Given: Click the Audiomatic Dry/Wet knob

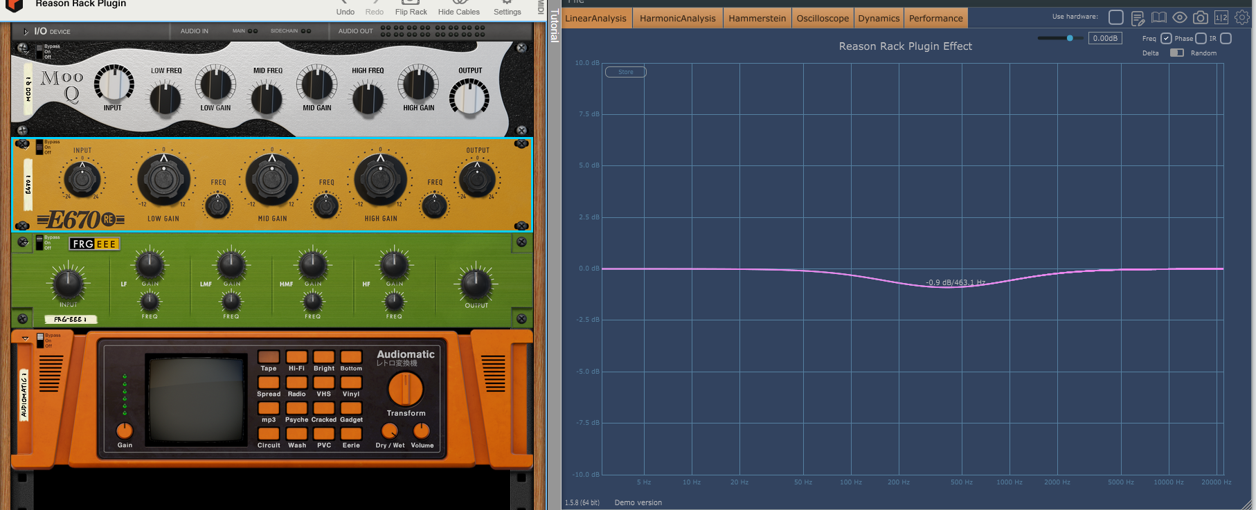Looking at the screenshot, I should click(390, 431).
